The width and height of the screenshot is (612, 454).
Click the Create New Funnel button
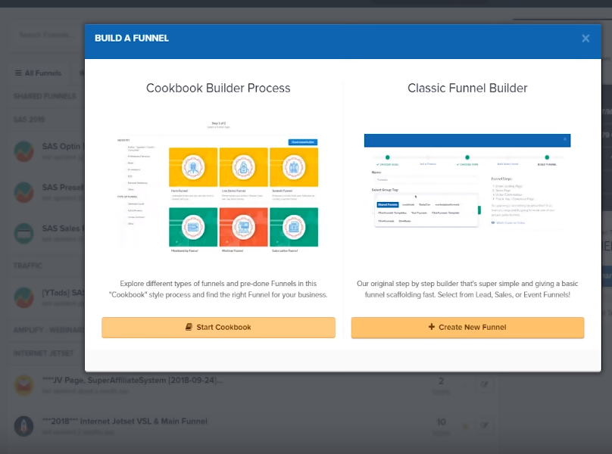click(x=467, y=327)
